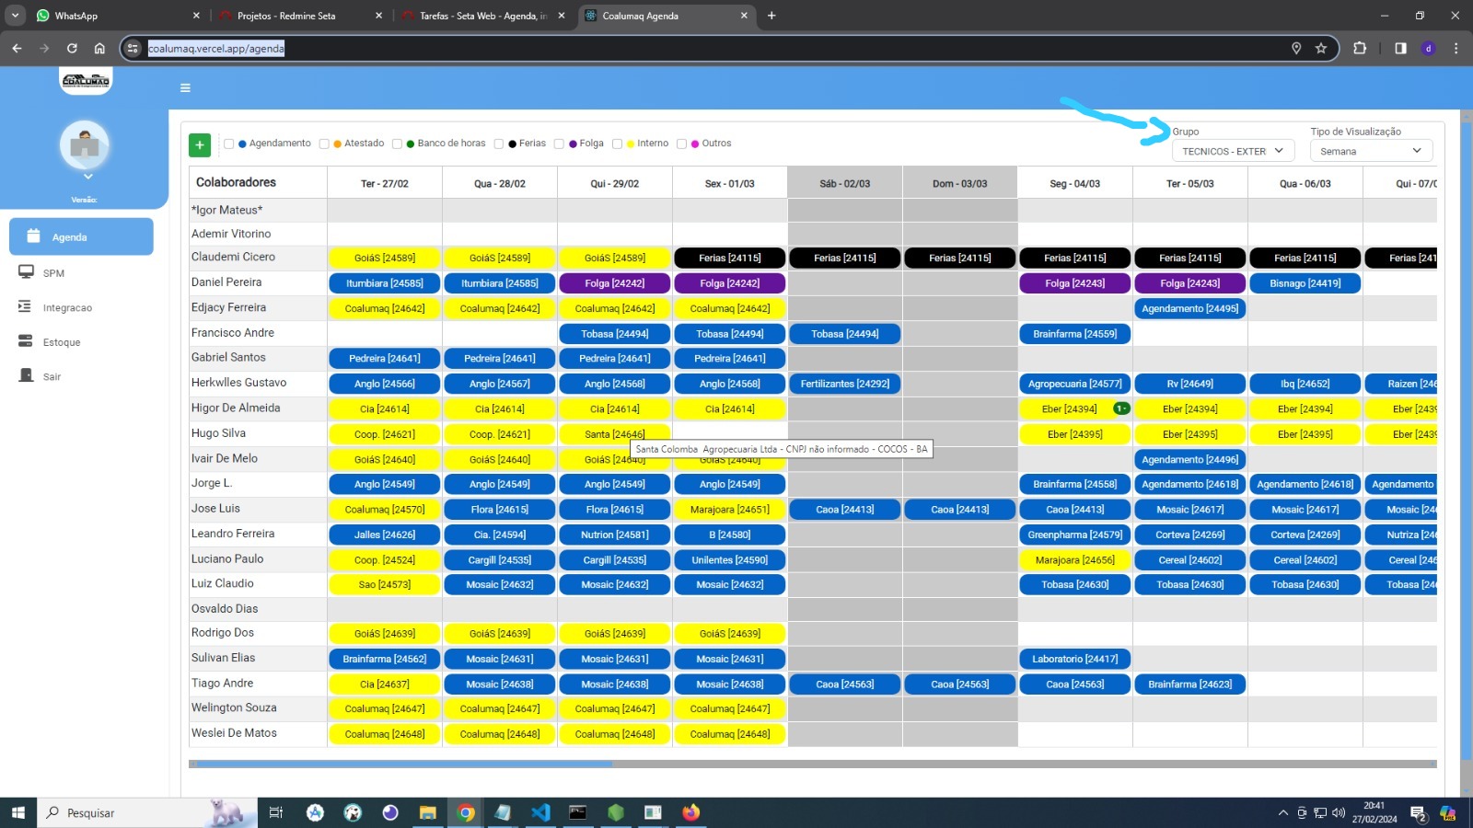1473x828 pixels.
Task: Open the Integracao list icon
Action: pos(26,307)
